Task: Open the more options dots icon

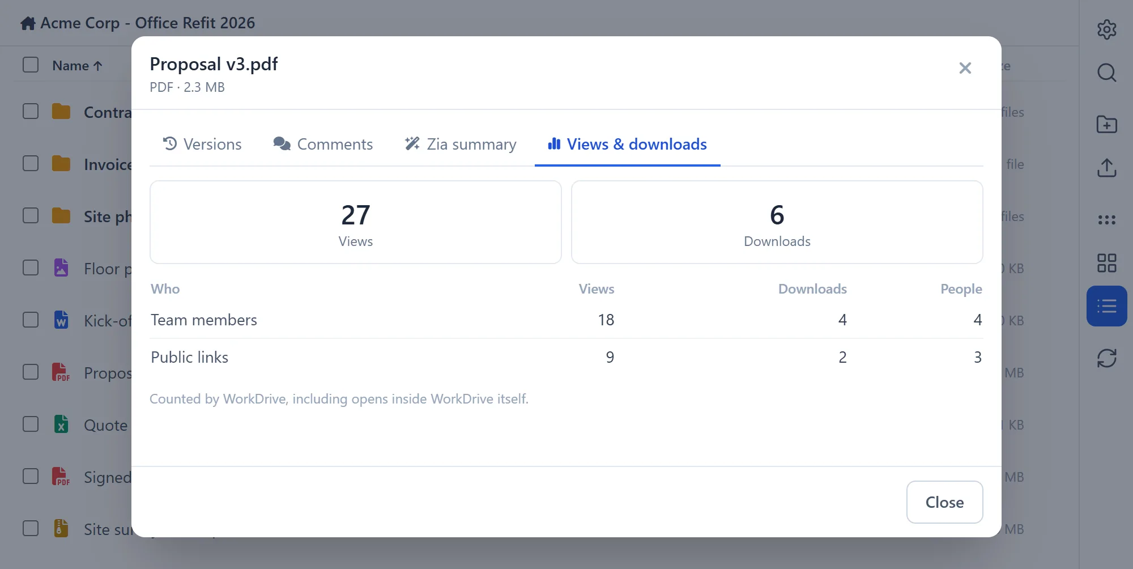Action: 1106,220
